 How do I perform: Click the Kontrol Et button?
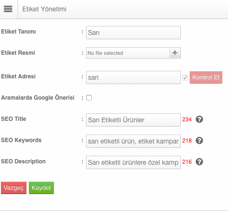point(206,77)
